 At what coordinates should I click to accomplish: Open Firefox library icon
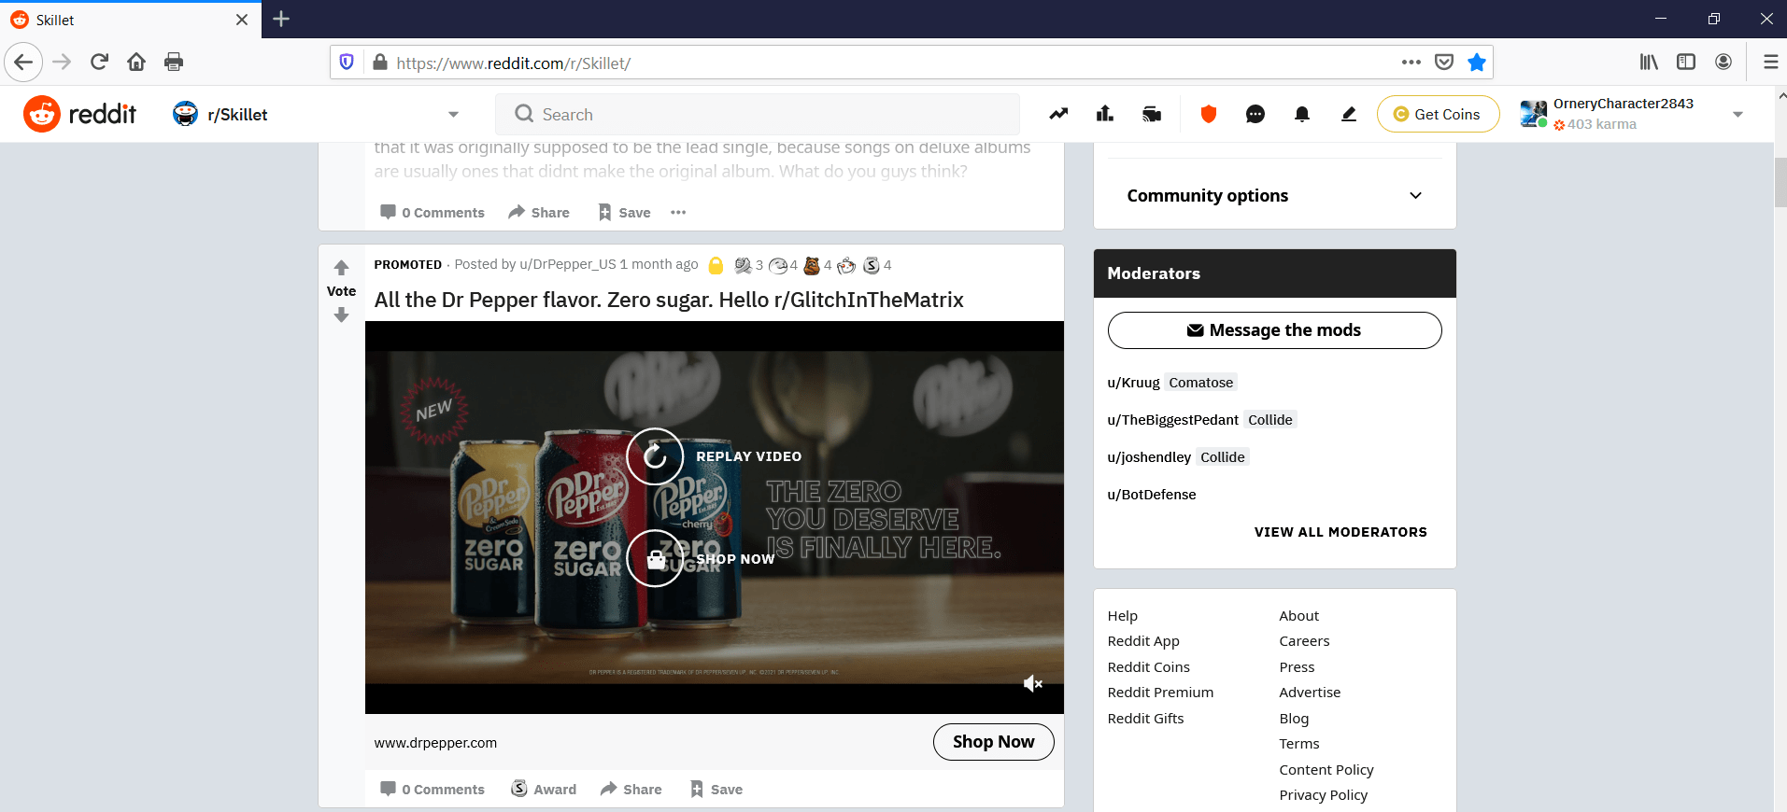(x=1649, y=63)
